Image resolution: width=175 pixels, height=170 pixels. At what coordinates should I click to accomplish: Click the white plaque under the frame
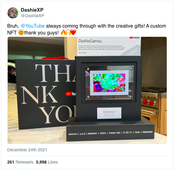pyautogui.click(x=109, y=113)
